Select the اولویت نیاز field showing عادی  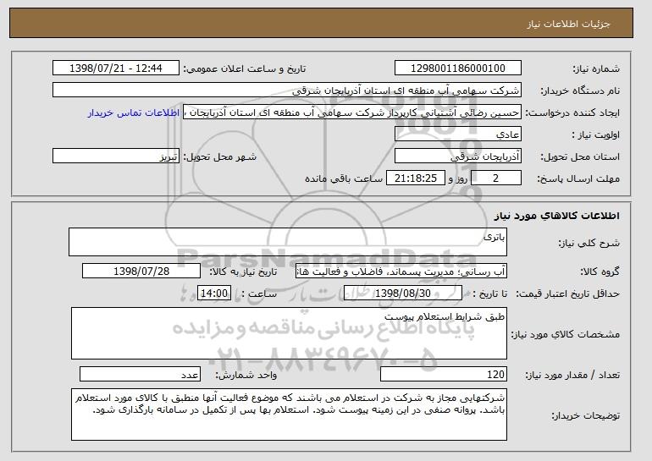coord(458,134)
